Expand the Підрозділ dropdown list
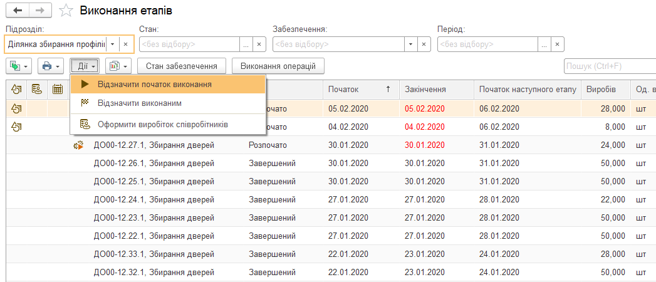Viewport: 656px width, 282px height. 112,44
